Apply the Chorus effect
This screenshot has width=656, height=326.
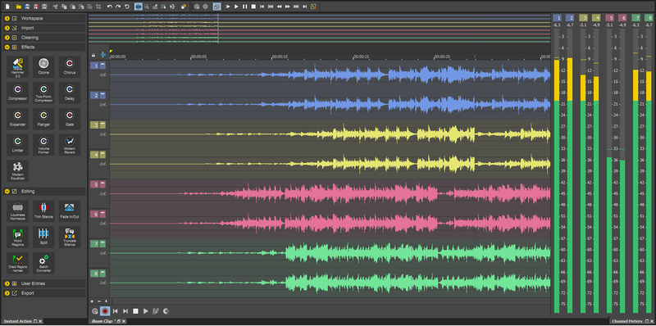pos(70,67)
